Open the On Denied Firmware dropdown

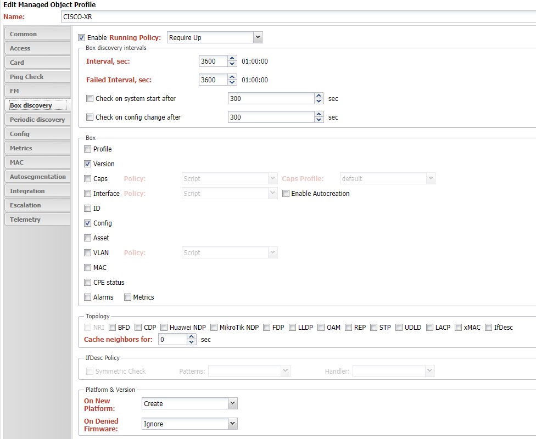pyautogui.click(x=232, y=424)
